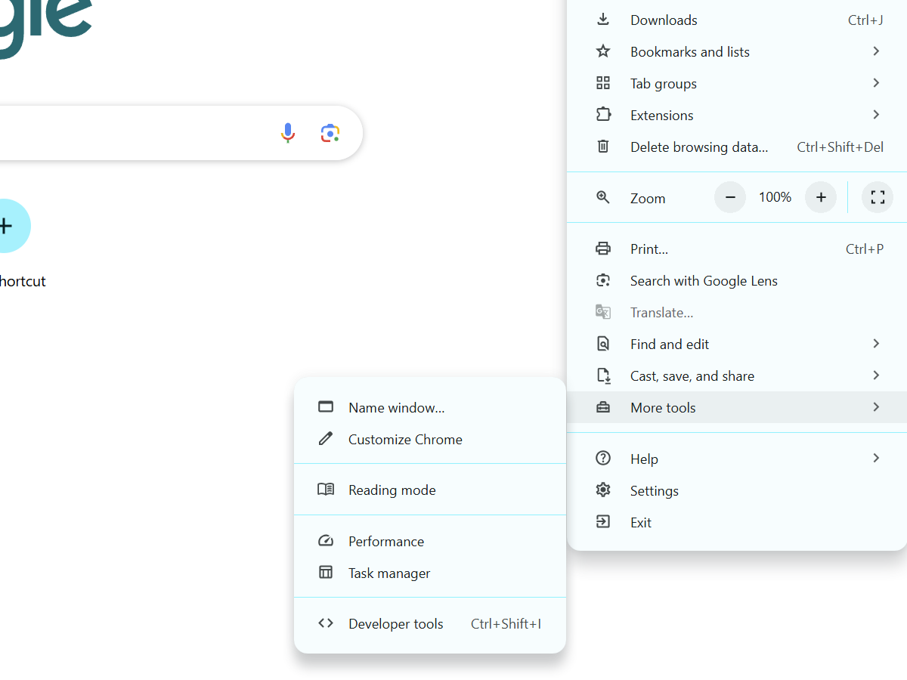Click the Downloads arrow icon
The width and height of the screenshot is (907, 680).
[603, 20]
